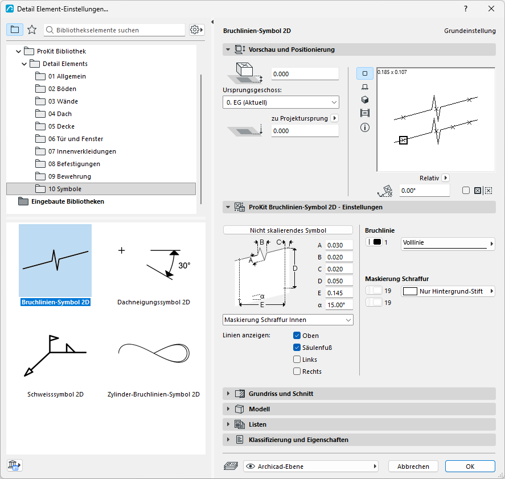Select preview picture film icon
505x479 pixels.
pyautogui.click(x=364, y=113)
